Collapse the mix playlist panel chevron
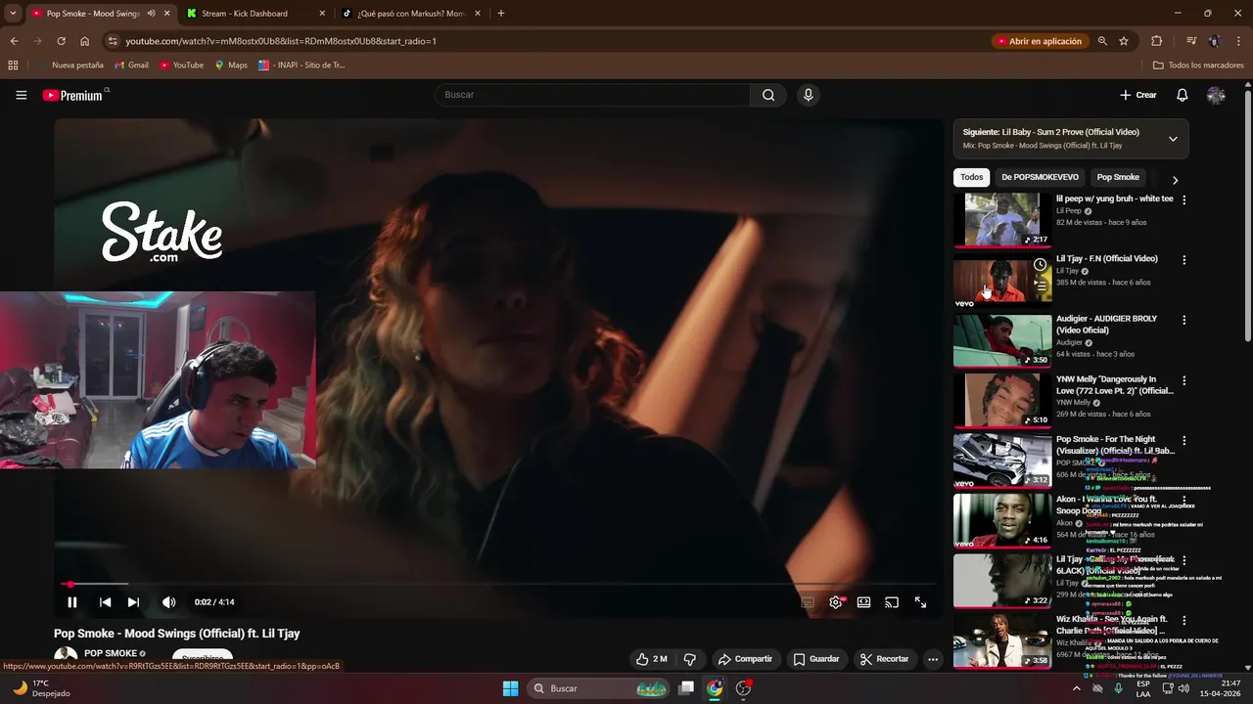 [x=1173, y=139]
